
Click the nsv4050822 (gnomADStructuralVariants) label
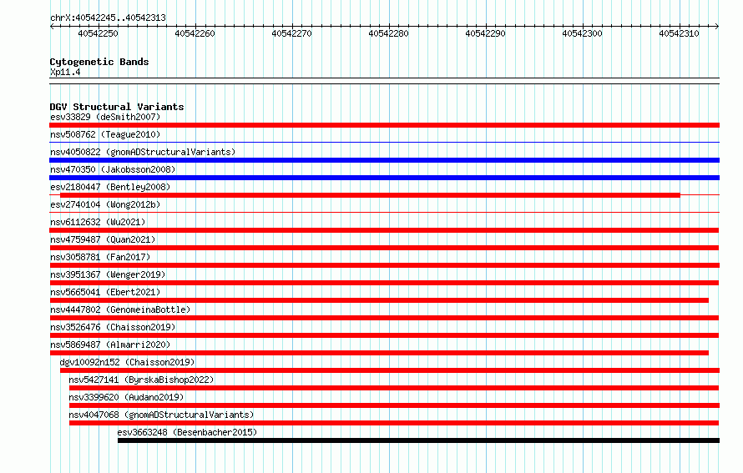click(143, 152)
